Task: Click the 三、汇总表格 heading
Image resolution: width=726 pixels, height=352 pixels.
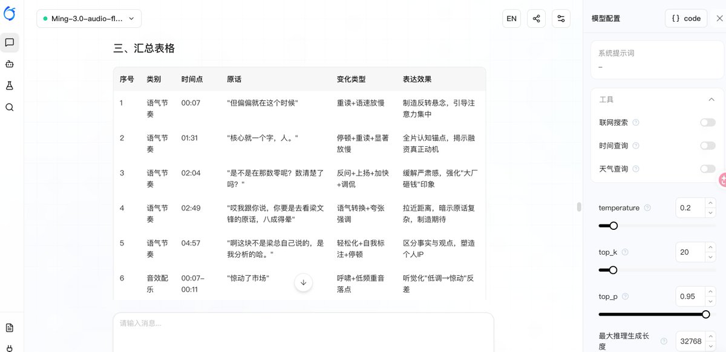Action: [x=144, y=48]
